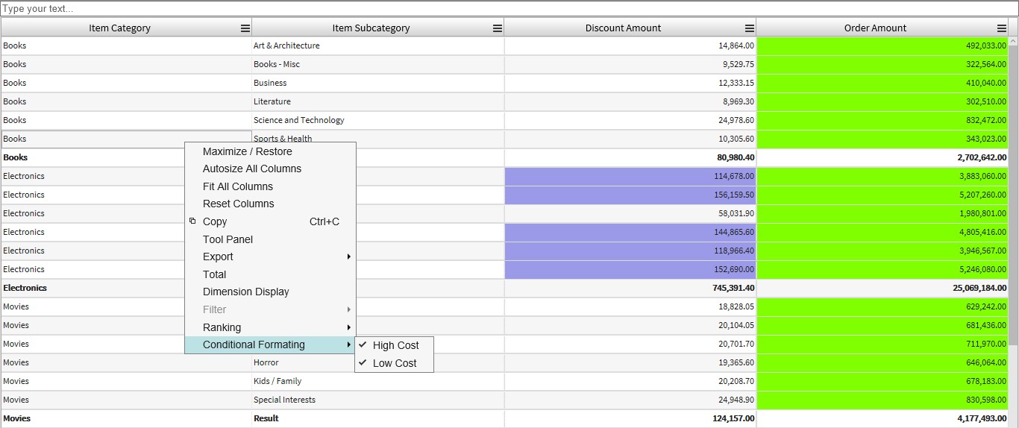Open the Item Subcategory column menu icon
Screen dimensions: 1019x428
click(x=497, y=28)
